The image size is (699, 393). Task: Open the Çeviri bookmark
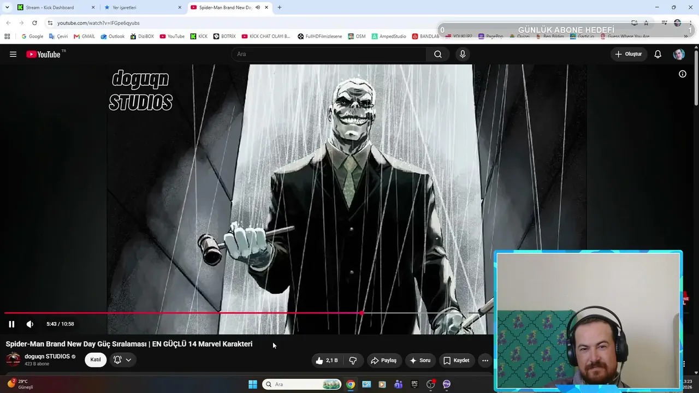(58, 37)
